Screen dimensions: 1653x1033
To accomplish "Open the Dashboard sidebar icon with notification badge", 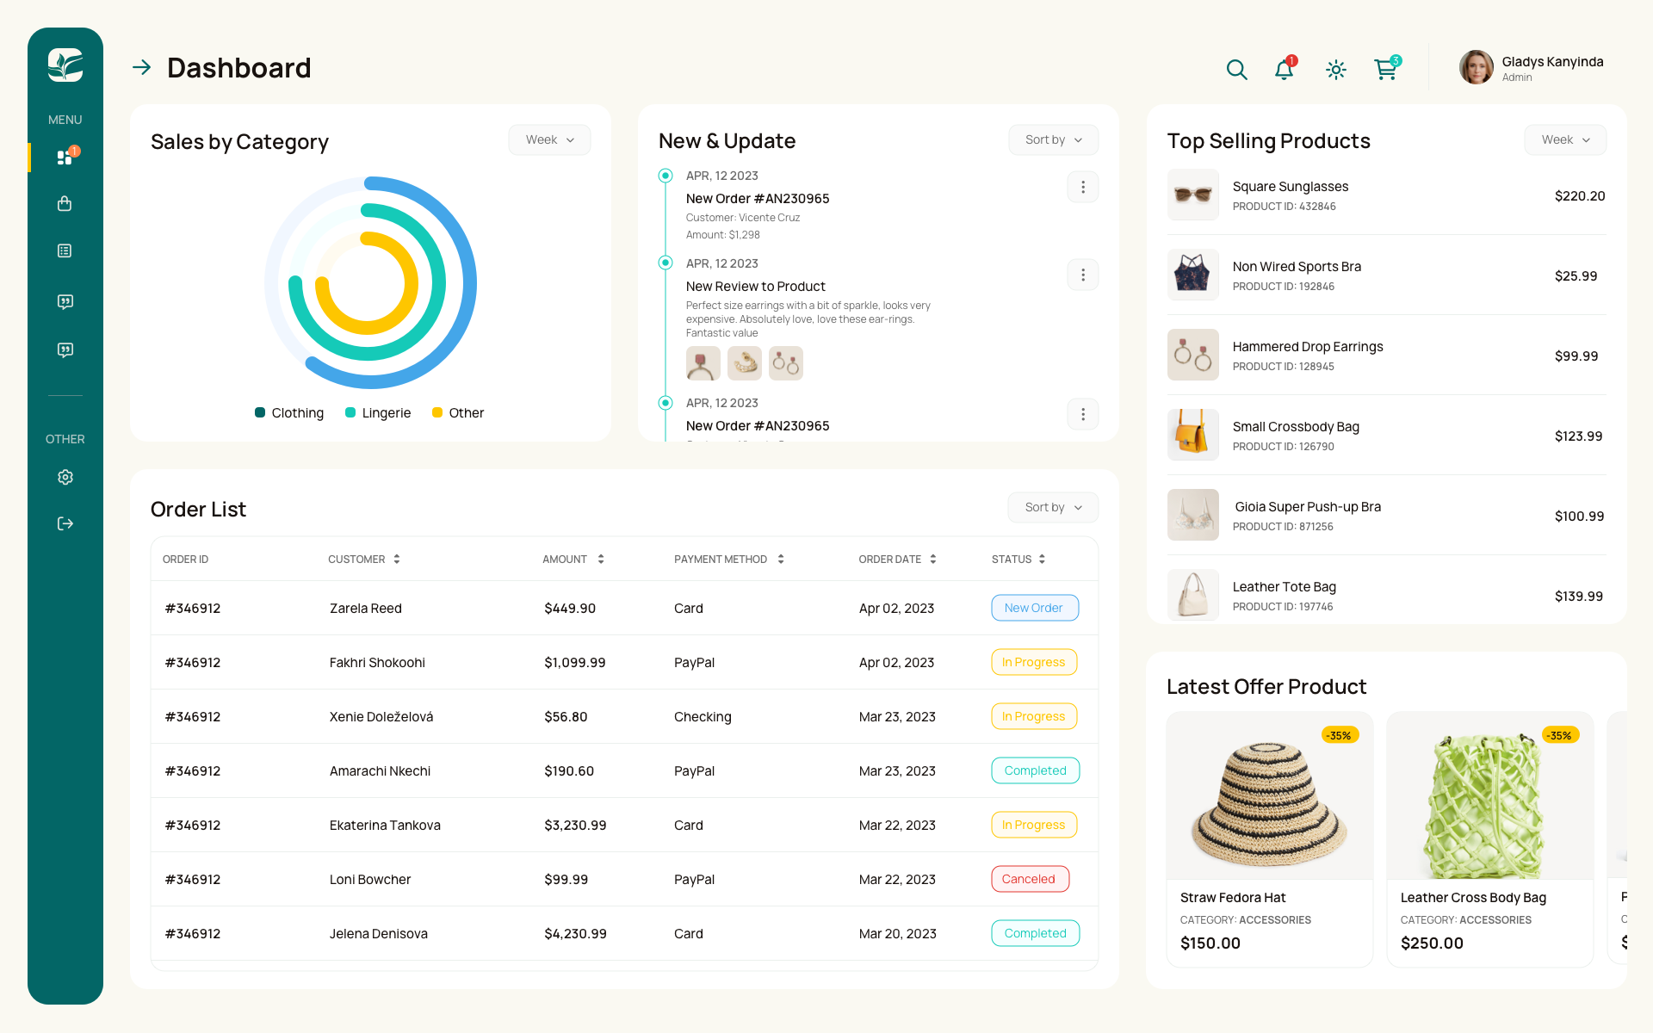I will click(x=65, y=157).
